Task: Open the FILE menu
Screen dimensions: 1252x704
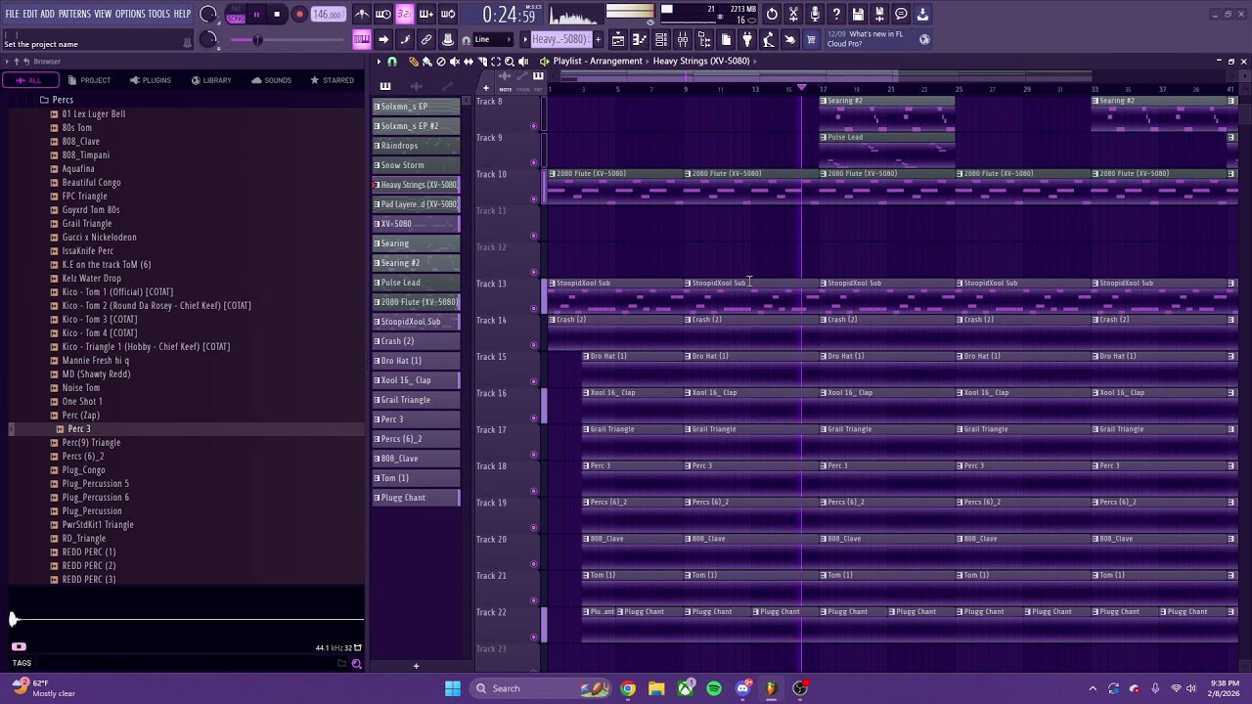Action: click(13, 14)
